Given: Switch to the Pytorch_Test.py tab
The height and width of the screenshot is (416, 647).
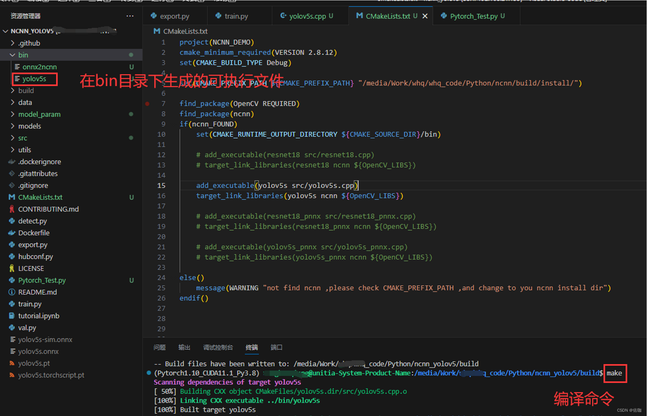Looking at the screenshot, I should pos(476,16).
